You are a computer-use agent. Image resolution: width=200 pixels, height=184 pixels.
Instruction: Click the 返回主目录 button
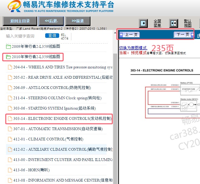click(x=20, y=21)
